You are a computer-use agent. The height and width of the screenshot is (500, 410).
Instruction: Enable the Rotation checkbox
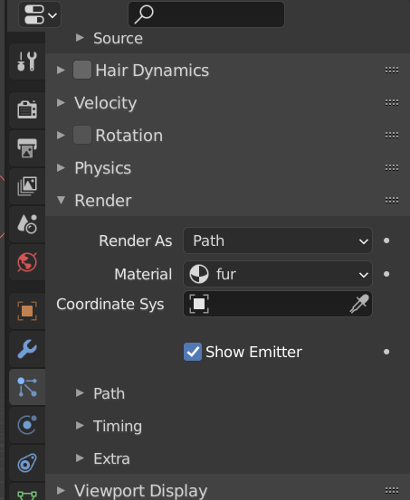(x=82, y=135)
